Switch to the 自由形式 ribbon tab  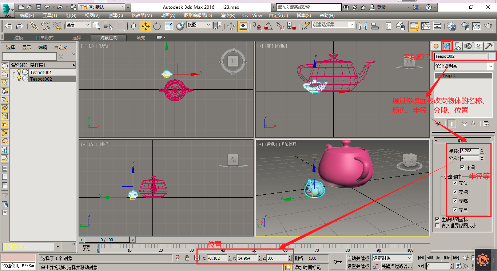coord(41,37)
